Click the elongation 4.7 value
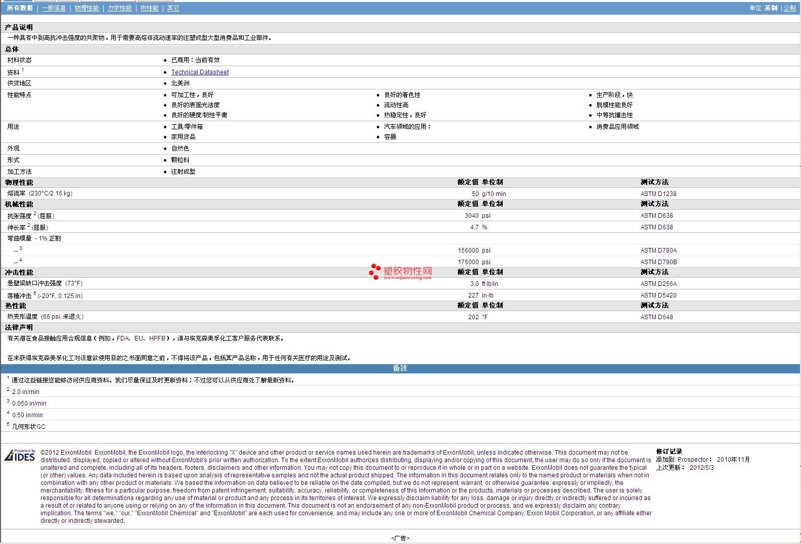801x544 pixels. click(x=474, y=227)
